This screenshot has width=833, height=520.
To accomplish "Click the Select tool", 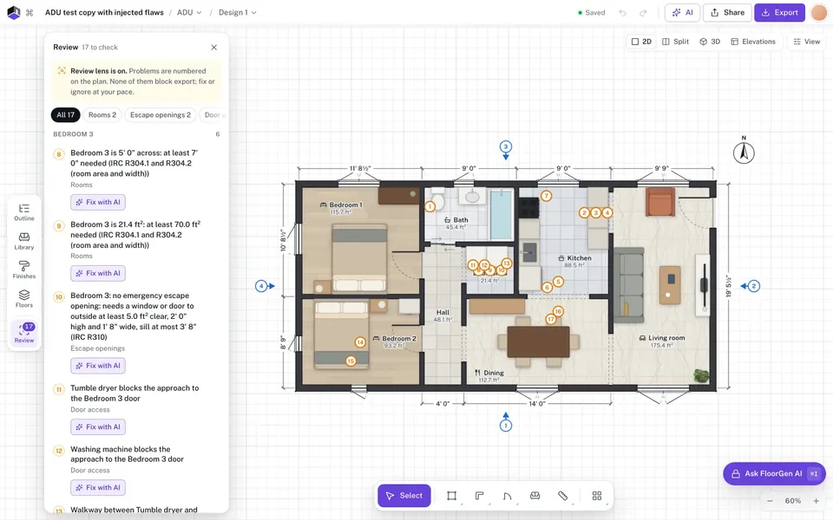I will tap(403, 496).
